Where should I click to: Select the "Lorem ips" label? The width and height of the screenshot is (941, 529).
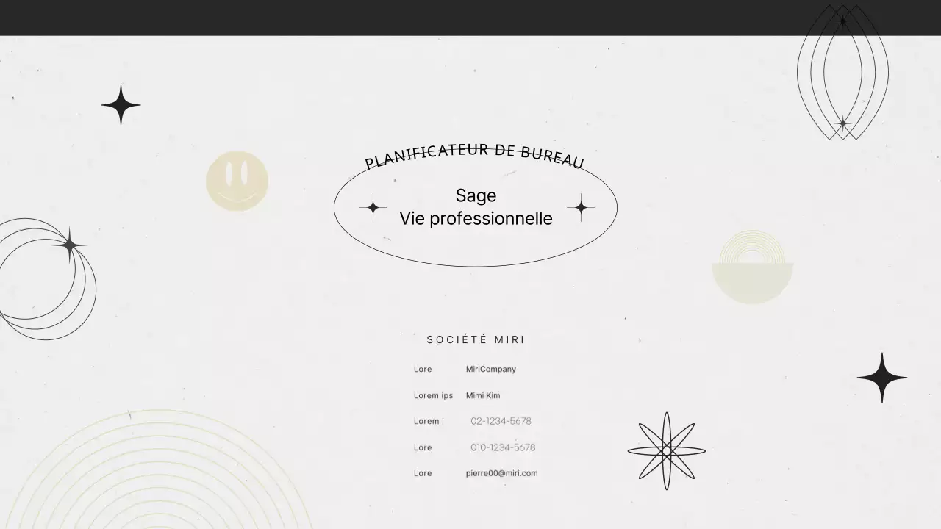pyautogui.click(x=433, y=395)
